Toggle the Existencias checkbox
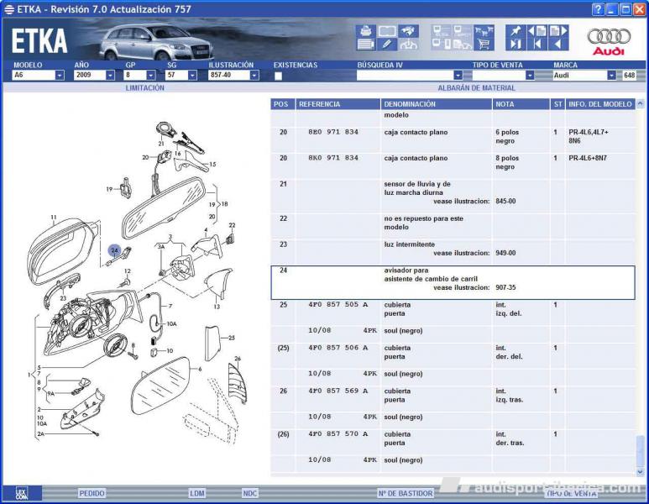Screen dimensions: 649x504 pos(278,76)
